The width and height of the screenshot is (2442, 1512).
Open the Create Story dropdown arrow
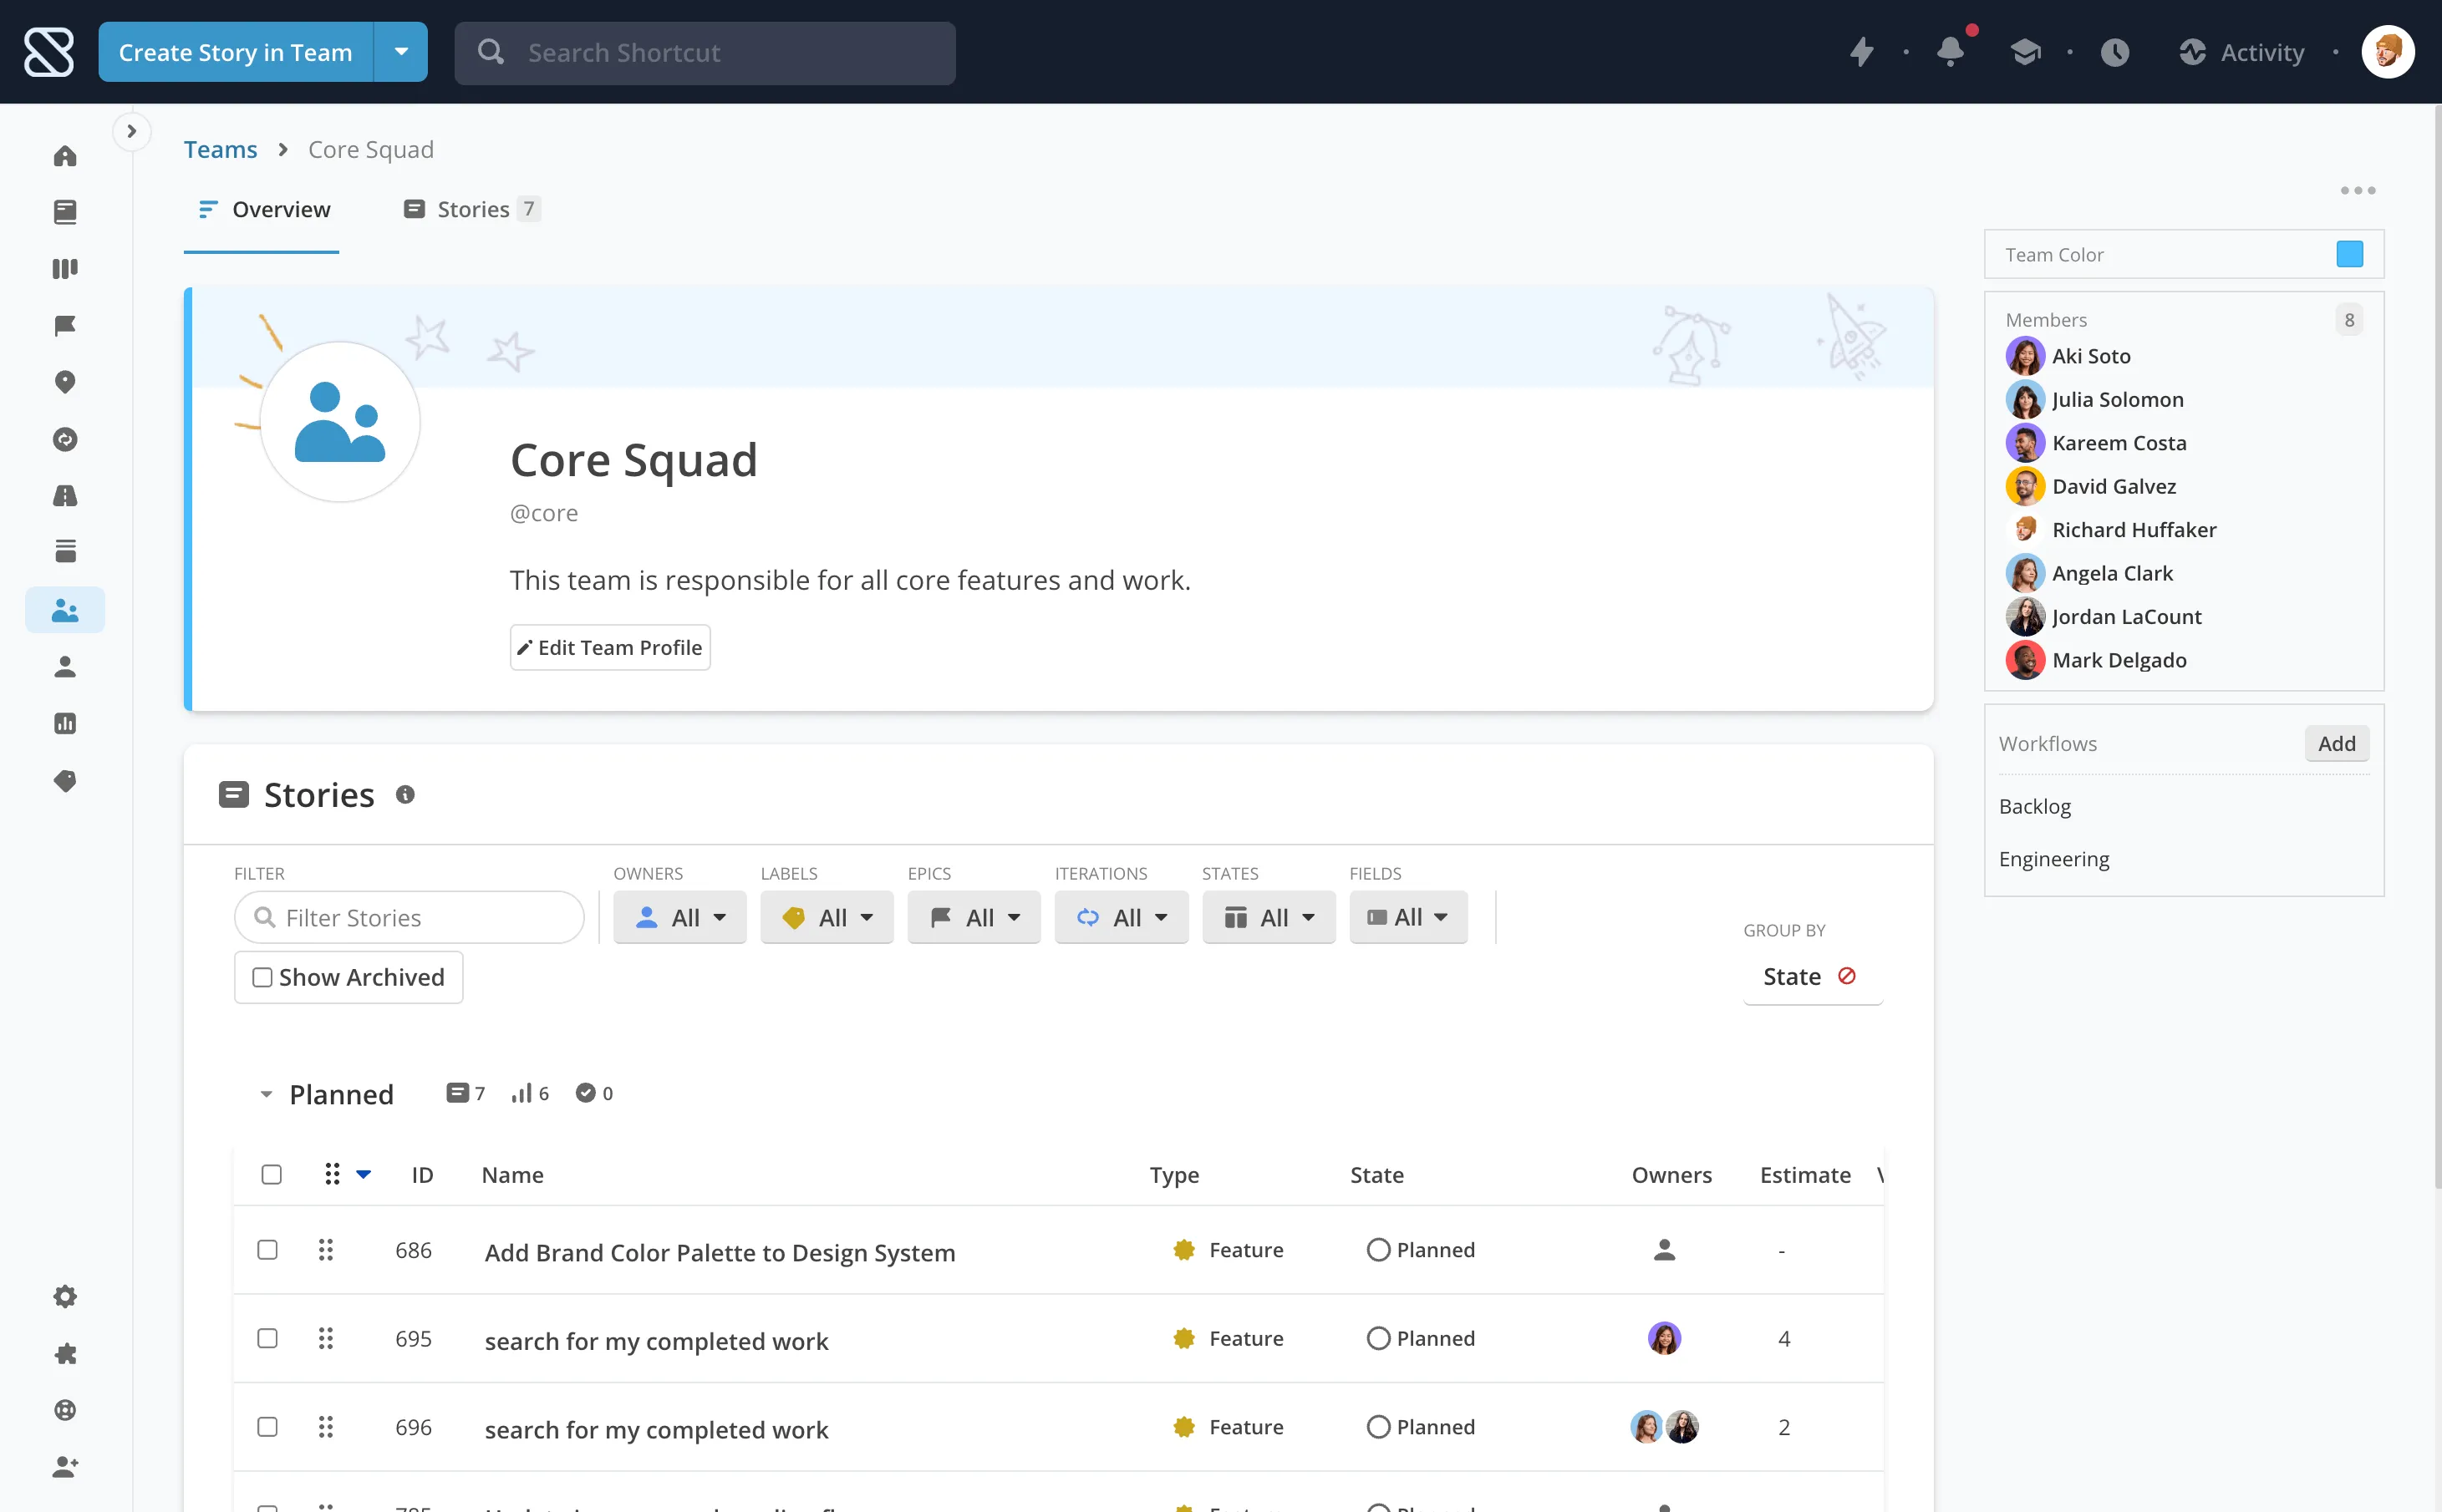401,52
